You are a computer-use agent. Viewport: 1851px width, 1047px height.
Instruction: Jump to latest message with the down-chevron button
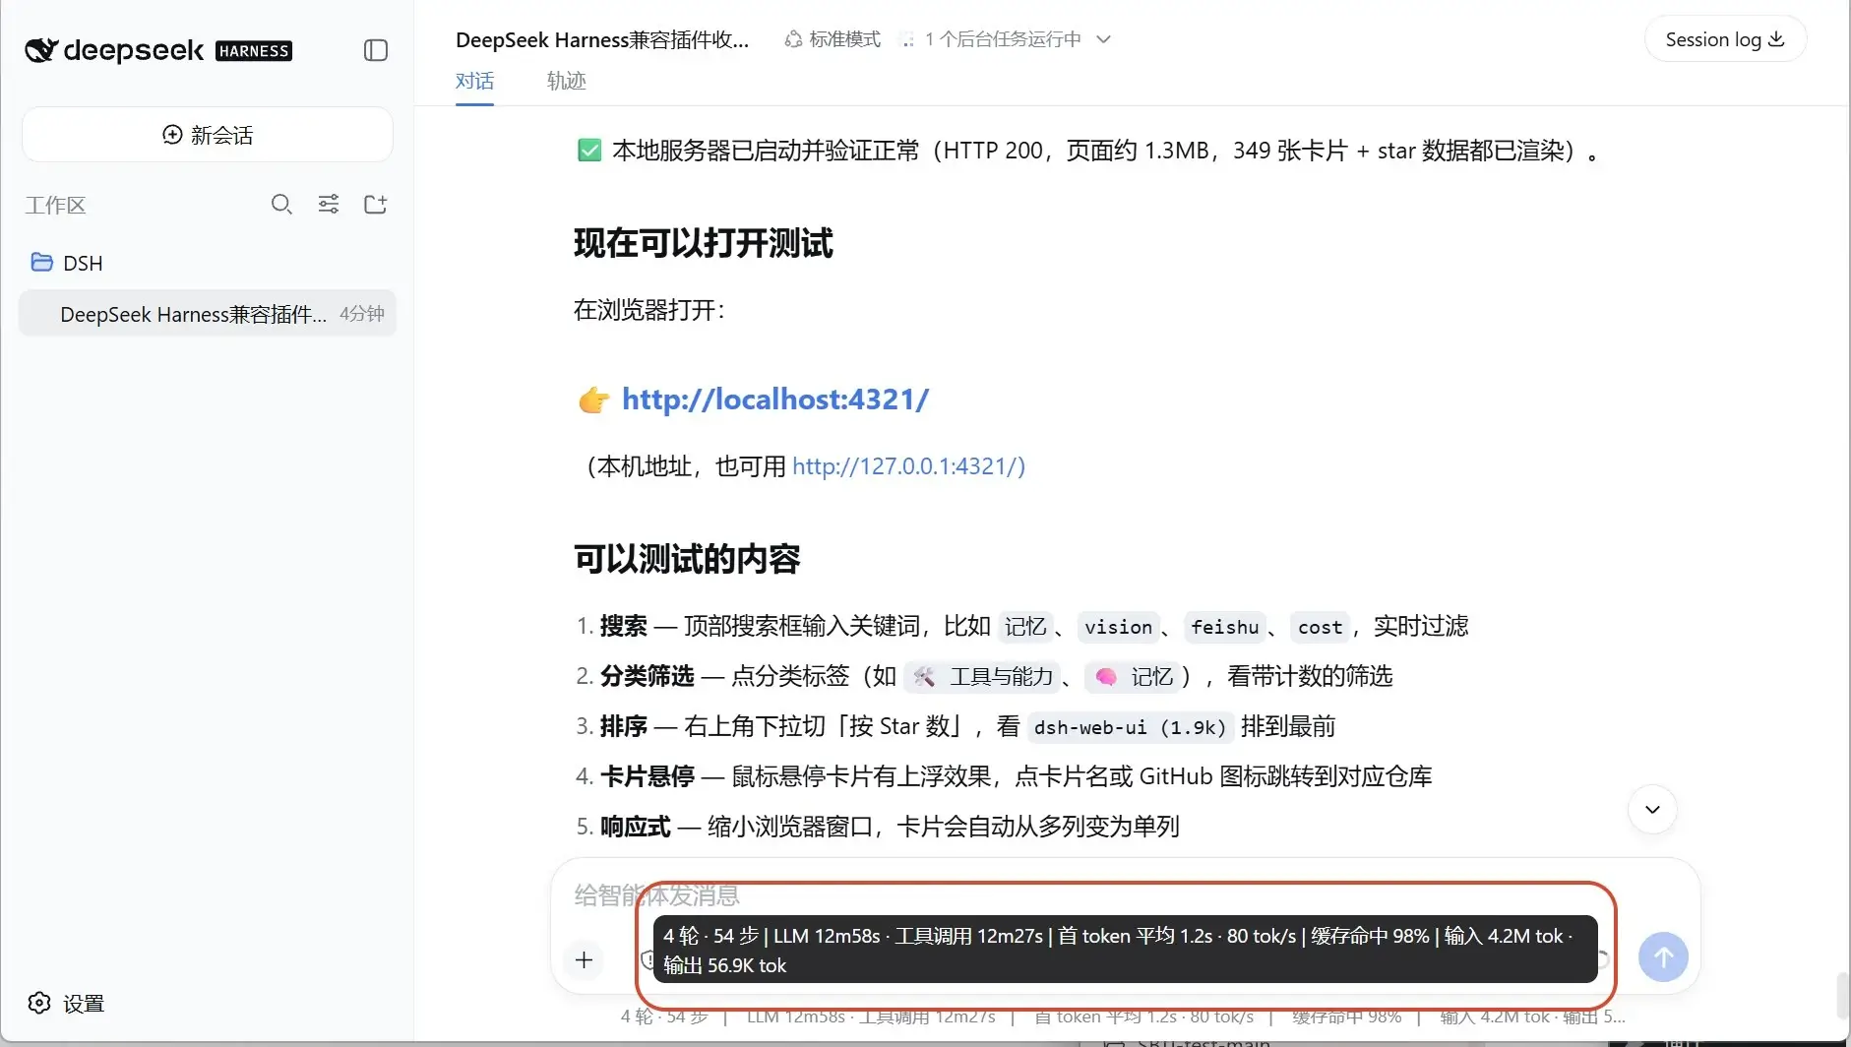(x=1652, y=809)
